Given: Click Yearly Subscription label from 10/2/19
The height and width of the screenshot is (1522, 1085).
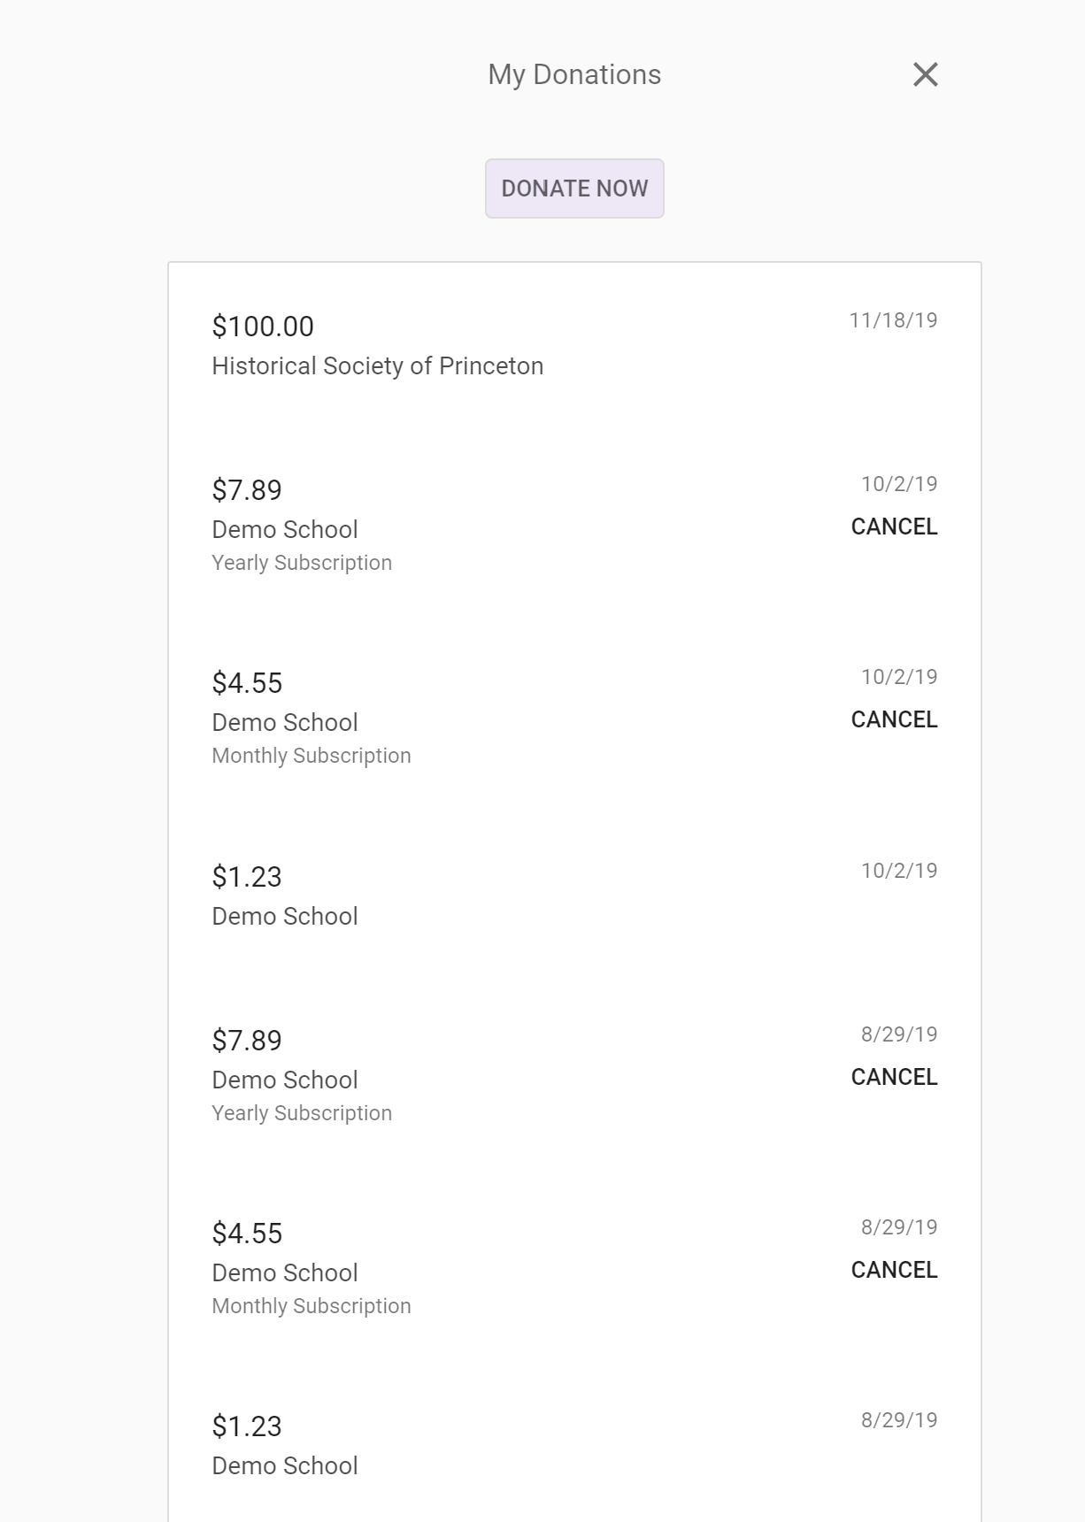Looking at the screenshot, I should click(302, 563).
